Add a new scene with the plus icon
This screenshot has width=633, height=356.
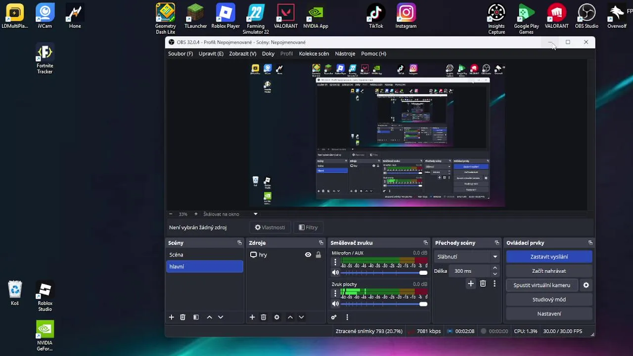[x=172, y=317]
